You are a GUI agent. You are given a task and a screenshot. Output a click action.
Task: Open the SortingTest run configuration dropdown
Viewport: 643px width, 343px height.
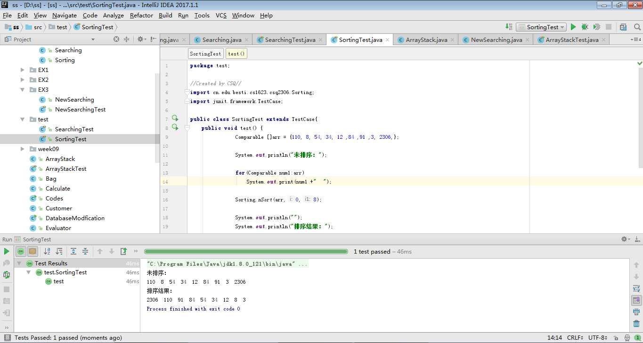click(541, 27)
